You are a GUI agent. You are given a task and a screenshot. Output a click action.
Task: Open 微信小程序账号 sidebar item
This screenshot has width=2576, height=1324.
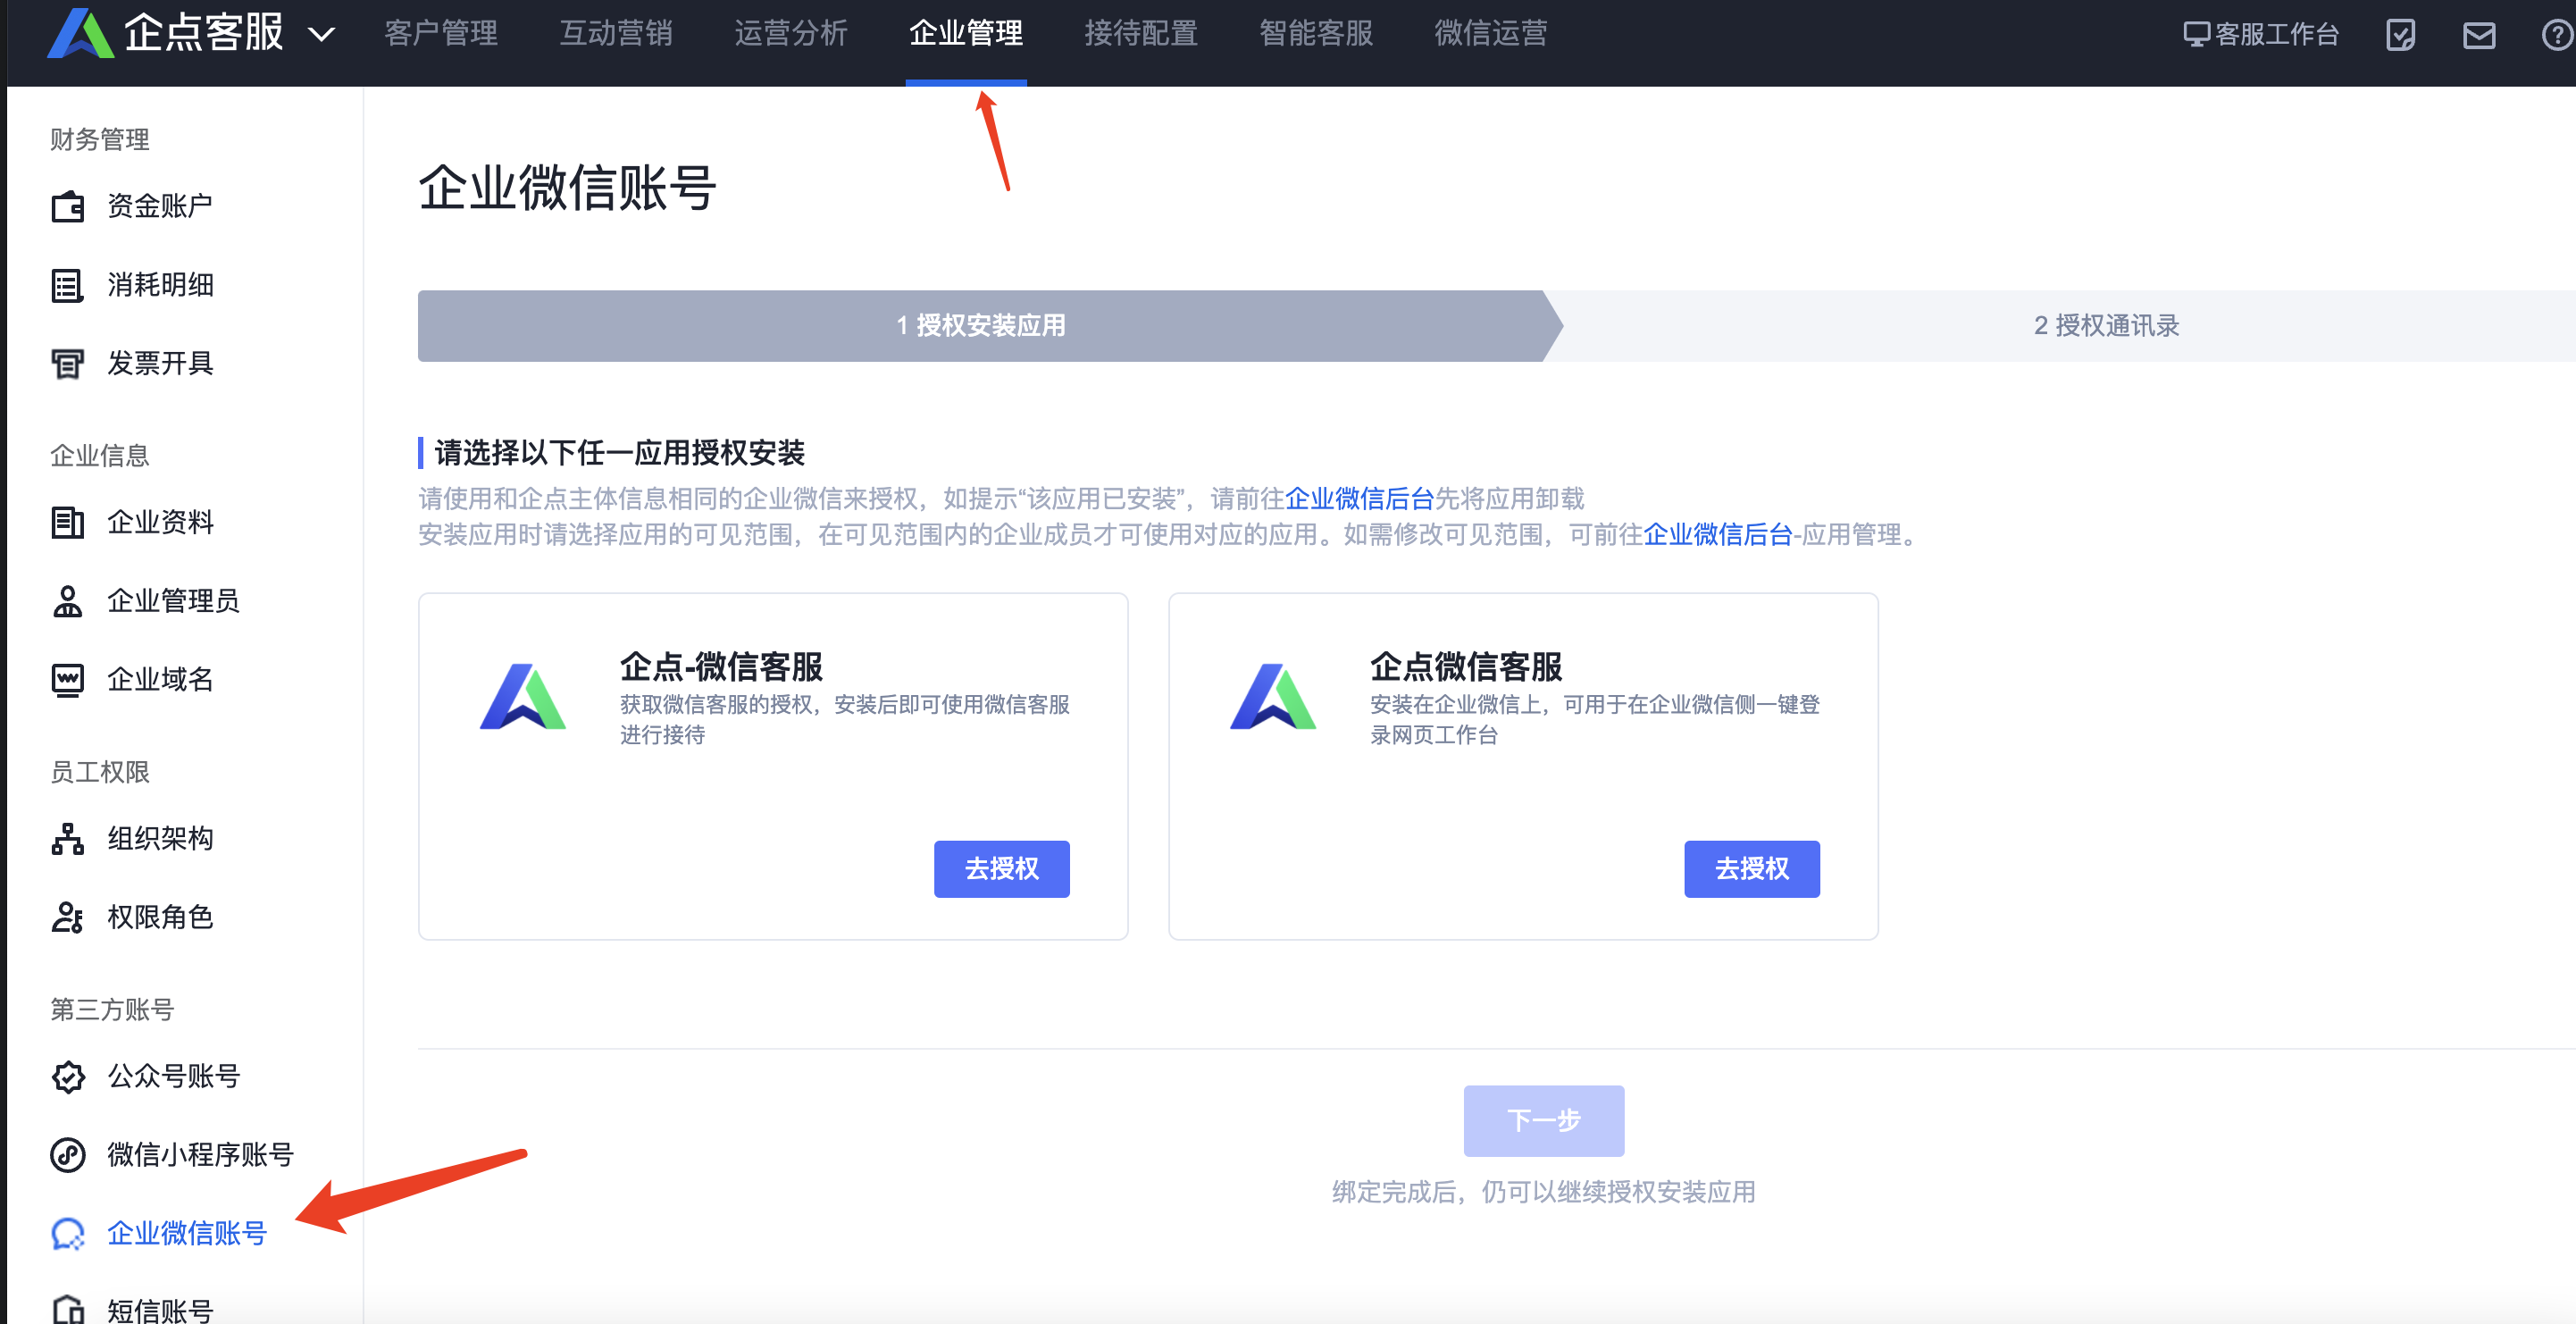point(200,1156)
